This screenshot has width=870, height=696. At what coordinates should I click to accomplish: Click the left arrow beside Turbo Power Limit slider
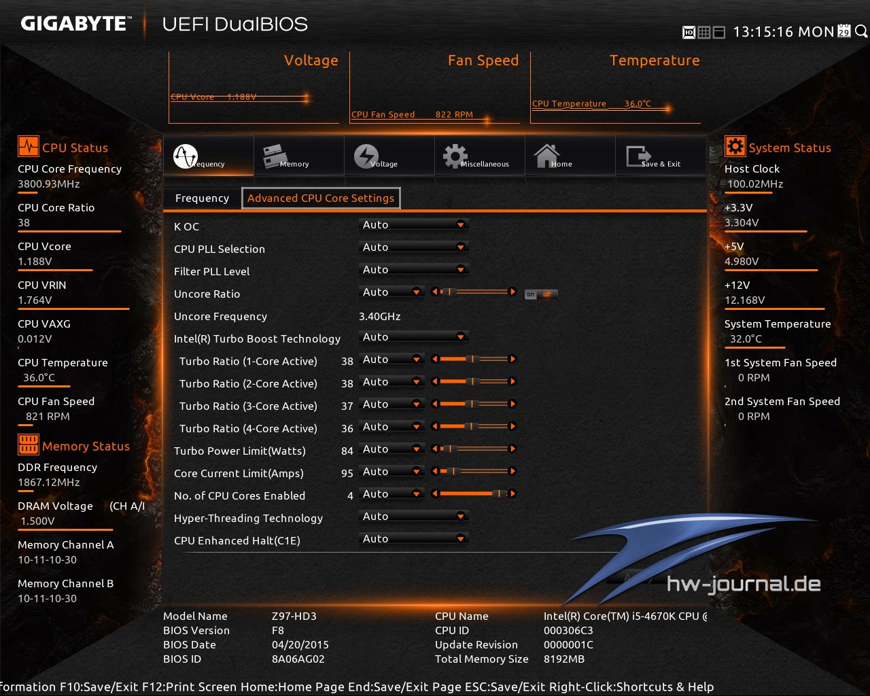pos(436,449)
